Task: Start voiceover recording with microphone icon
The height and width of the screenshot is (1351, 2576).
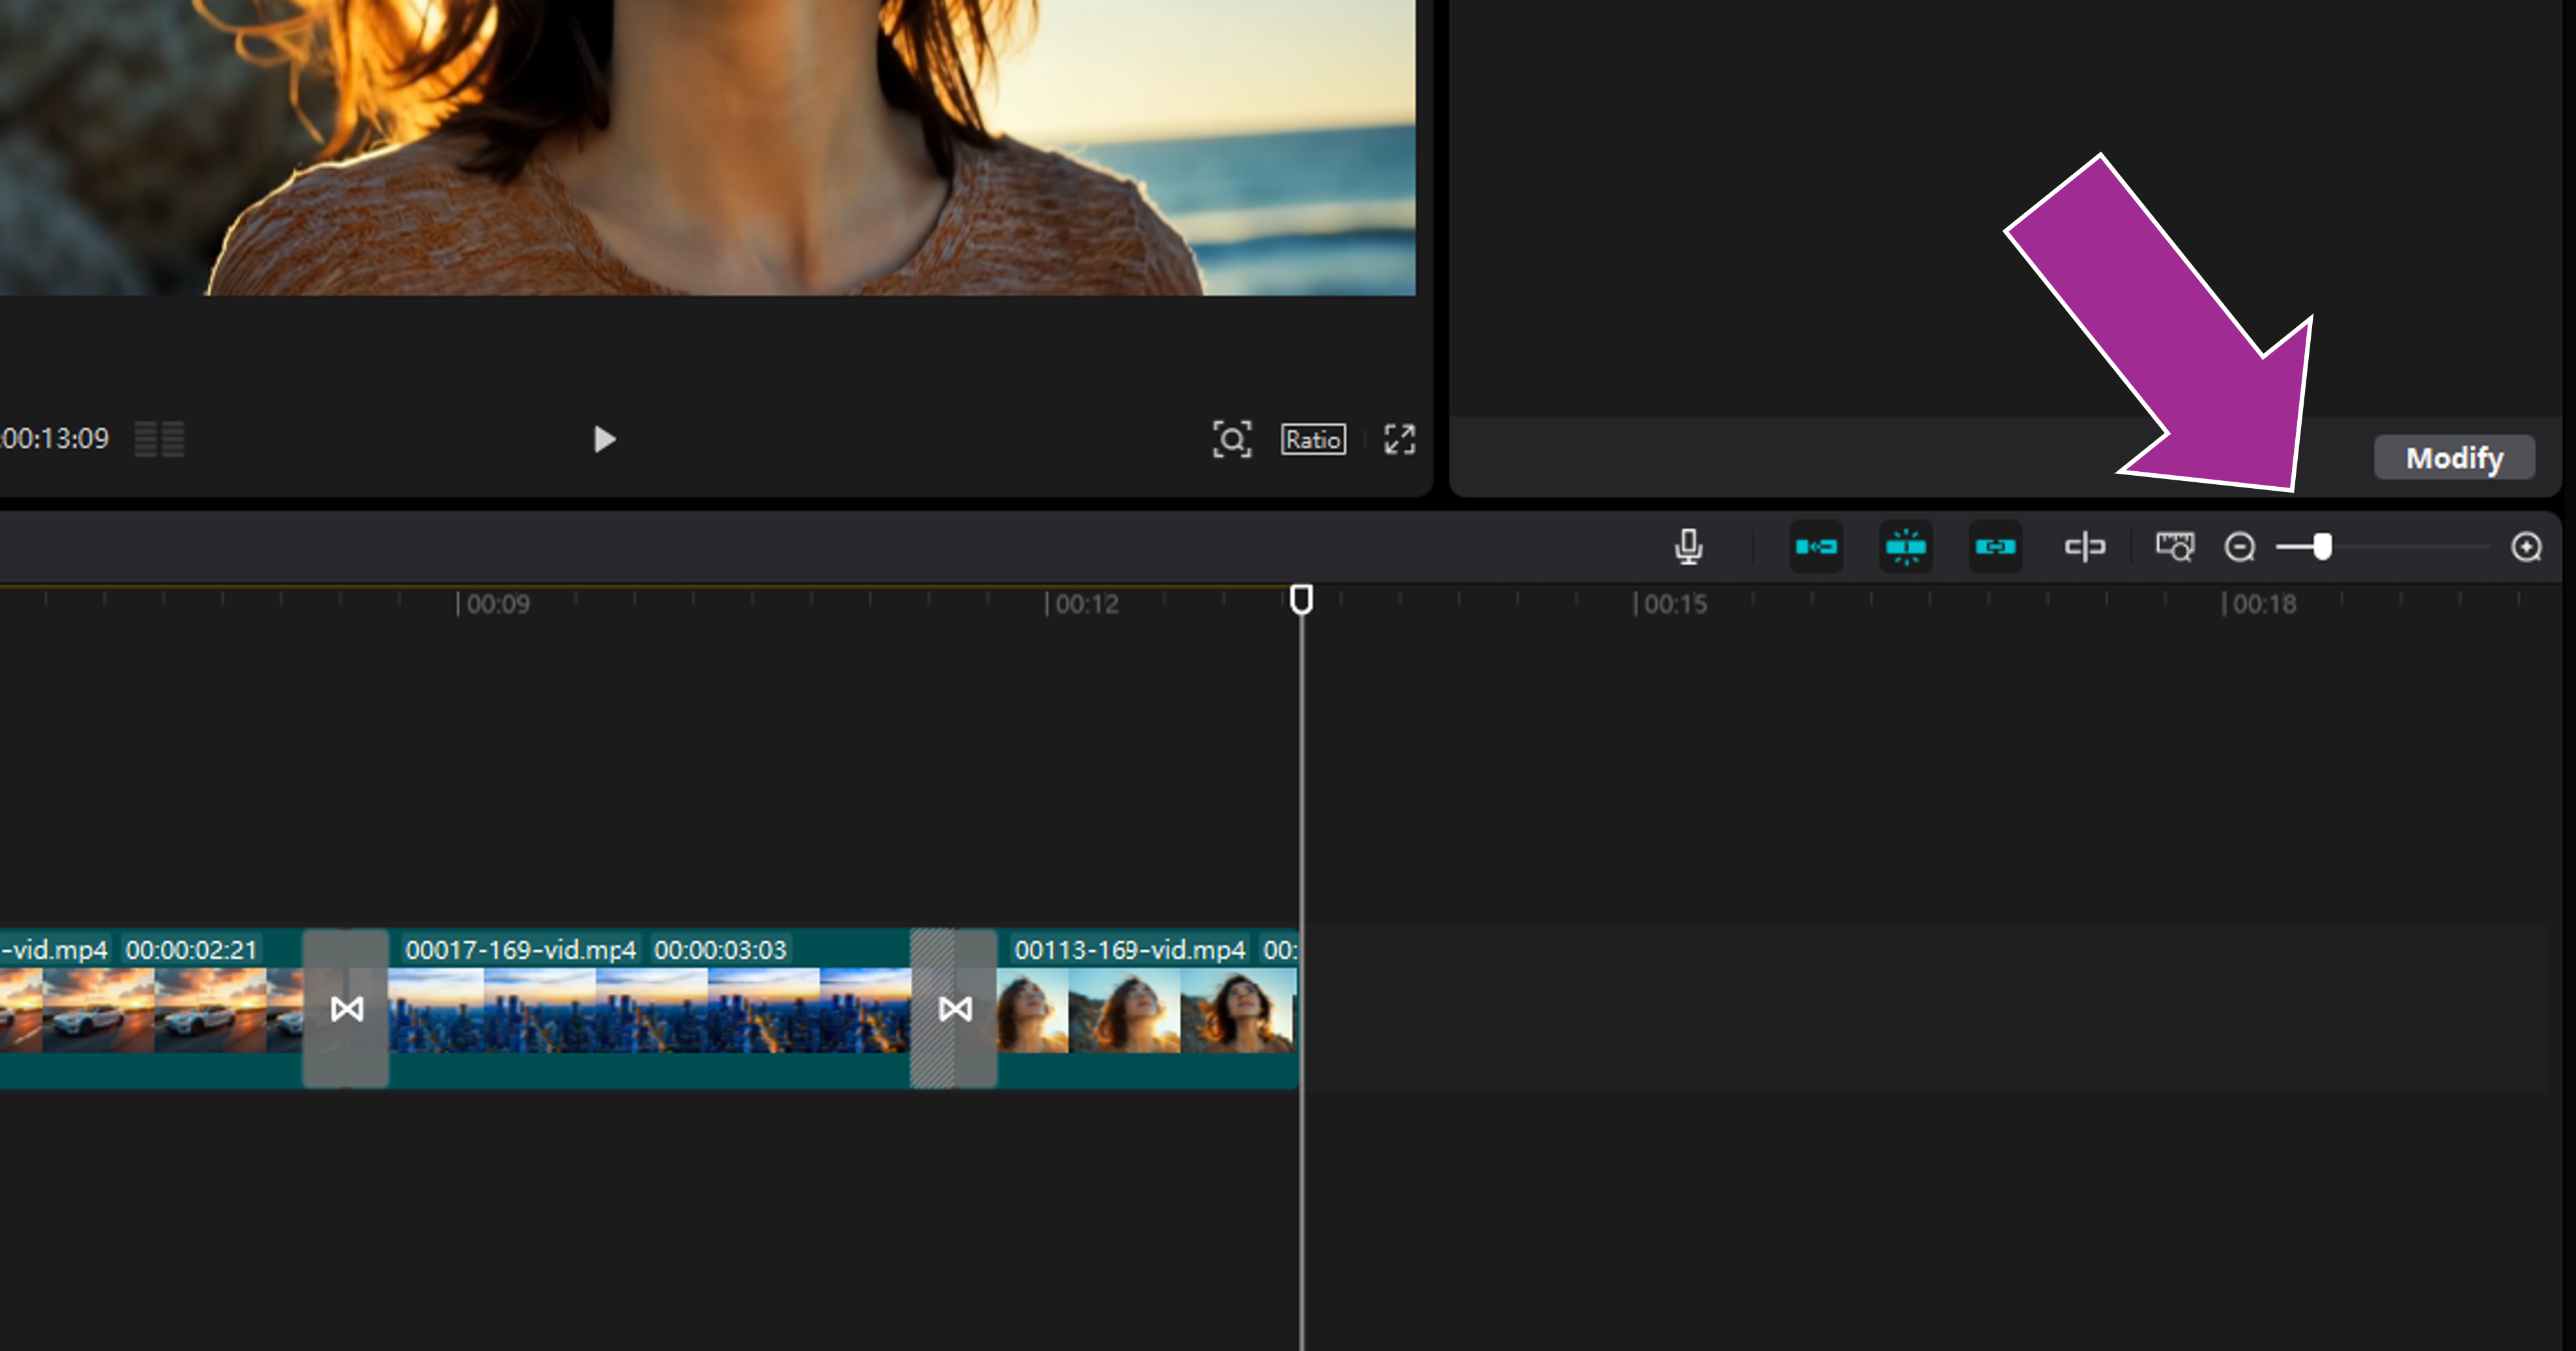Action: [1689, 547]
